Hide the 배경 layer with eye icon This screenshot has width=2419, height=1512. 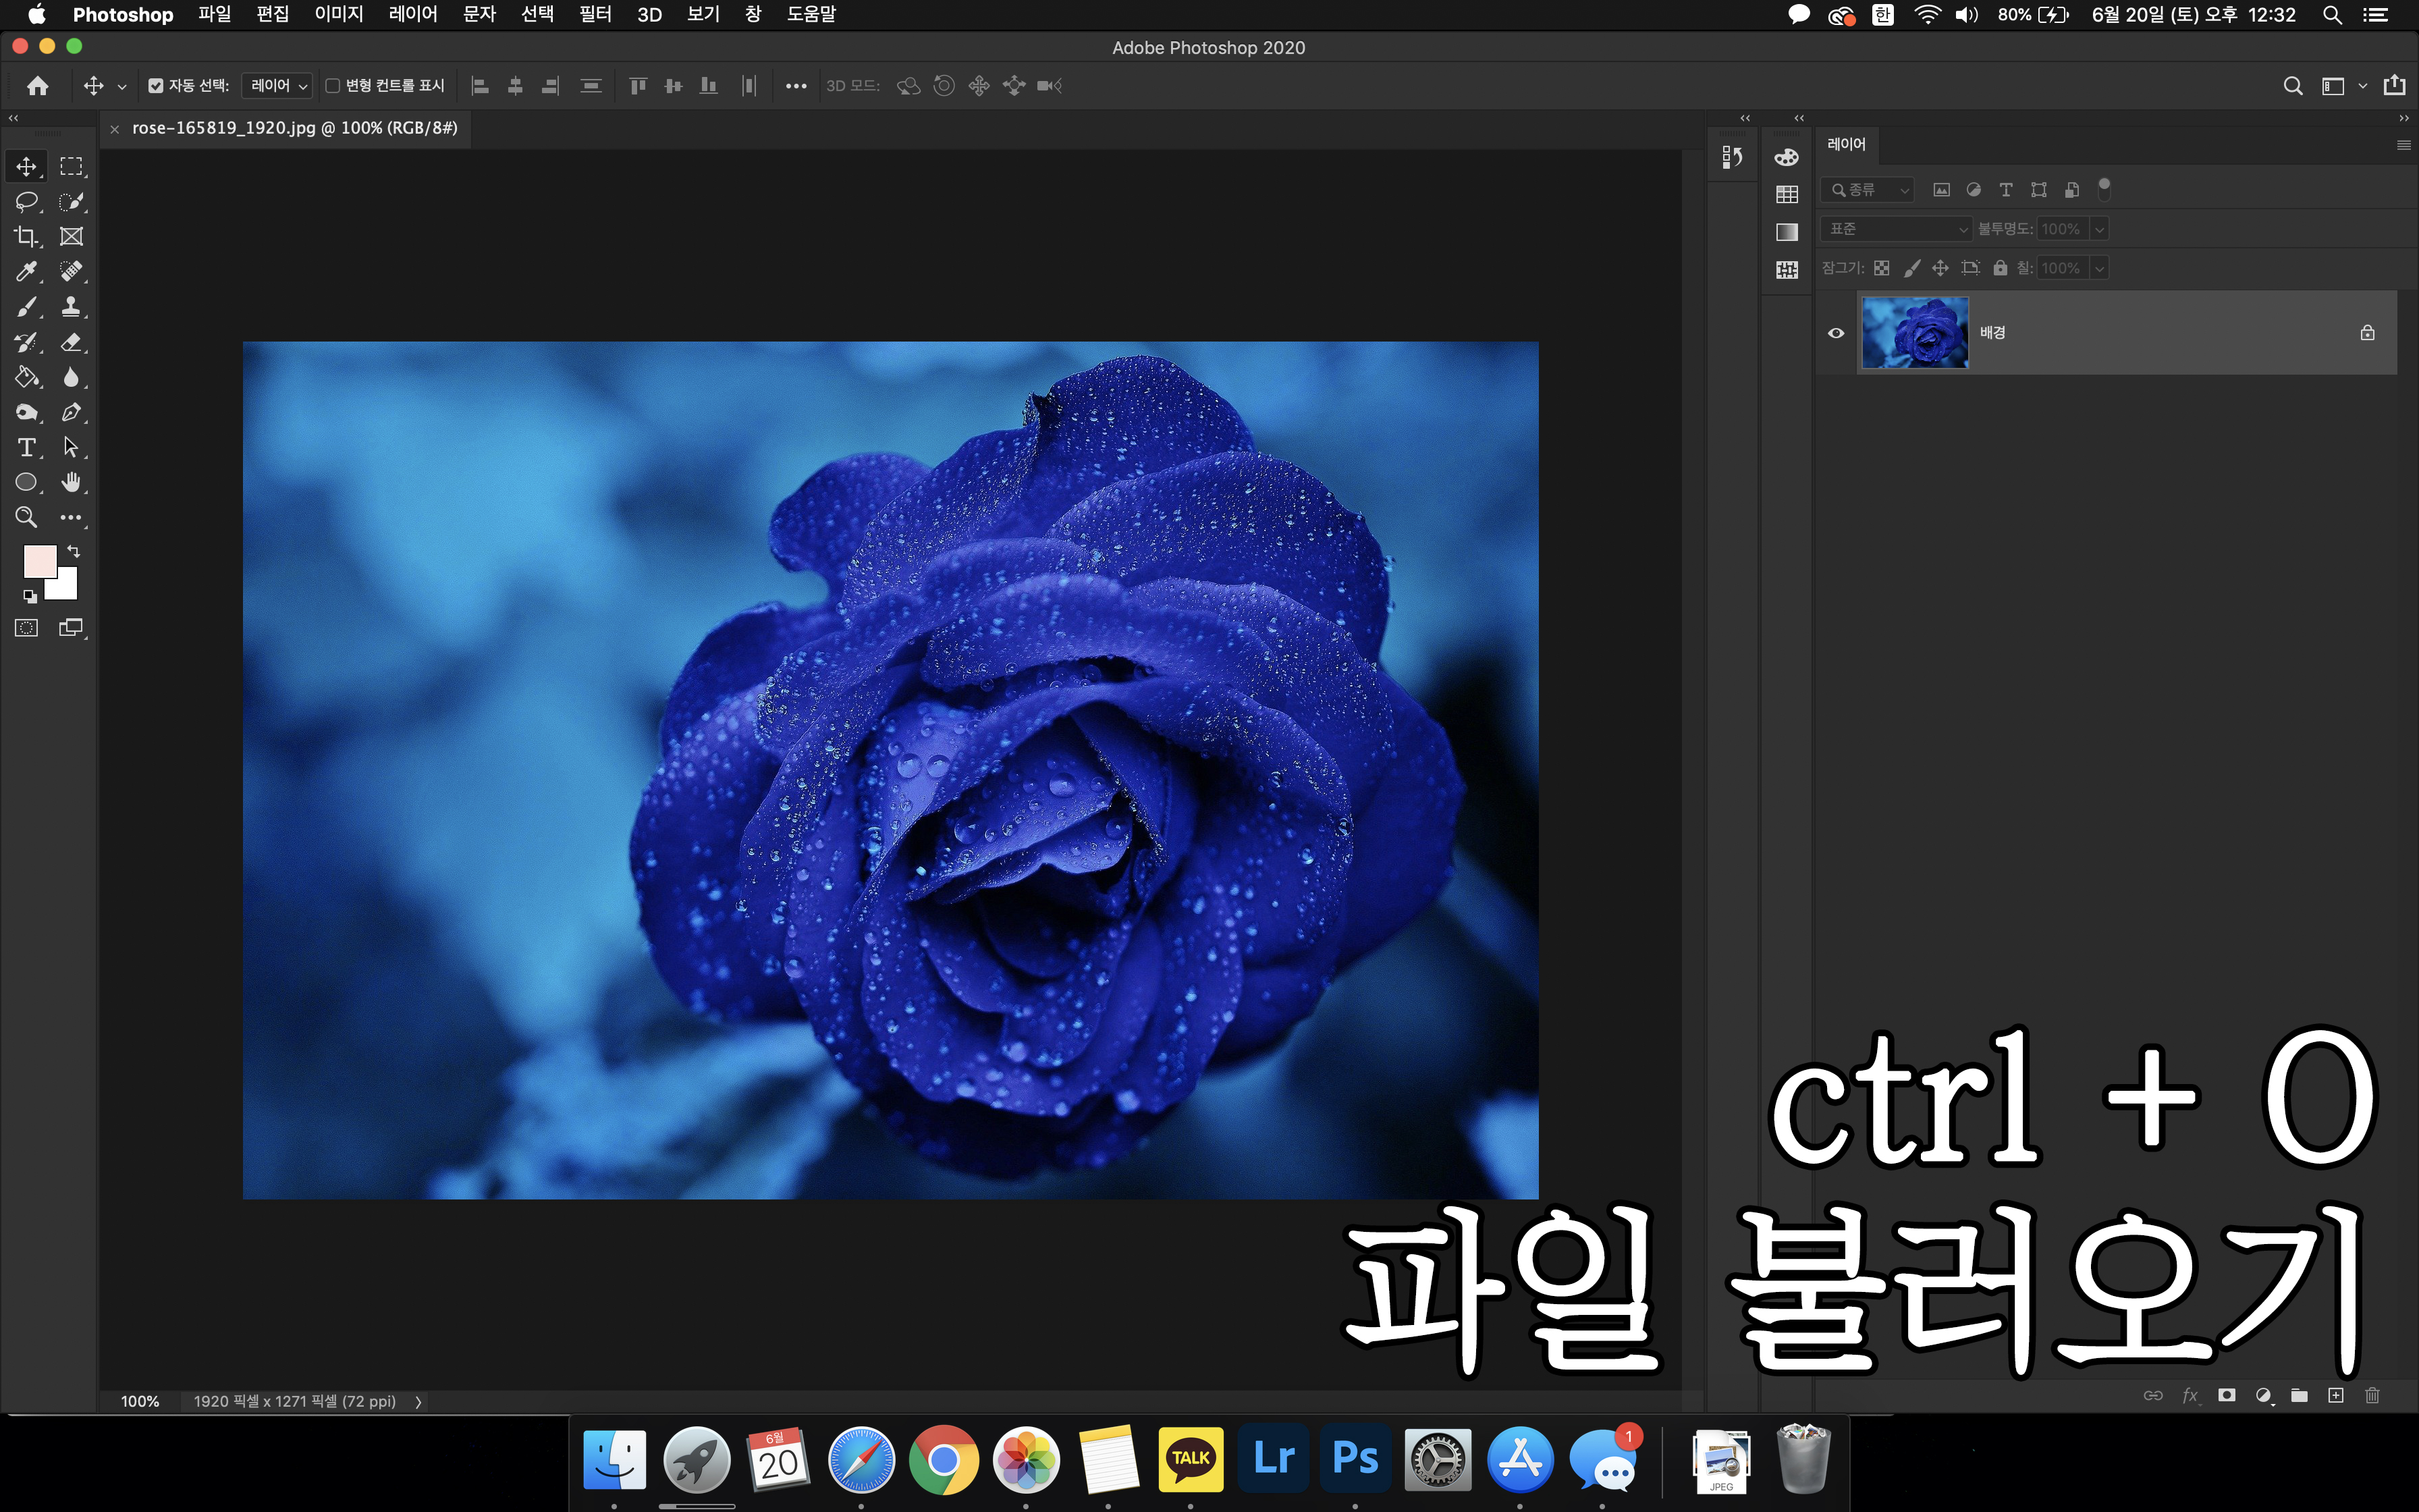(1837, 333)
